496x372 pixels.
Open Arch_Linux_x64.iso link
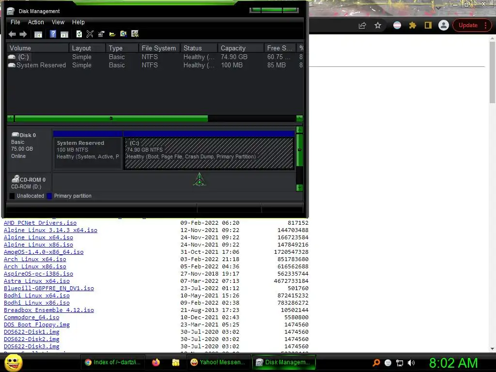tap(35, 259)
